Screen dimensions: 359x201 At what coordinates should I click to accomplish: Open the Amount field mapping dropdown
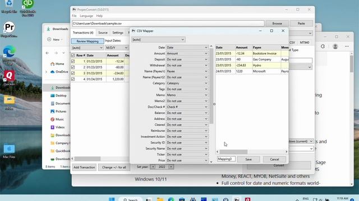(187, 54)
